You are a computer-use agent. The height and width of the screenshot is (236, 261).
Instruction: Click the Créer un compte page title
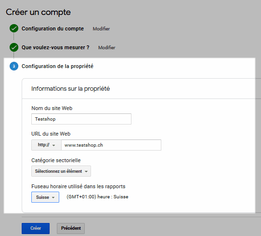click(x=39, y=12)
